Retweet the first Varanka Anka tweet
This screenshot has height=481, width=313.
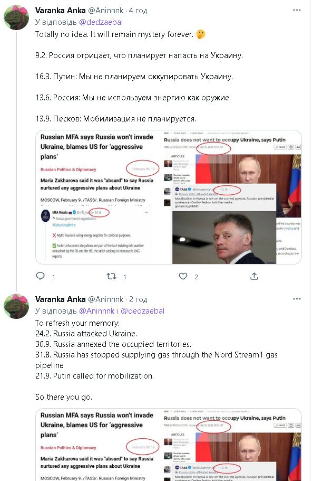[111, 276]
